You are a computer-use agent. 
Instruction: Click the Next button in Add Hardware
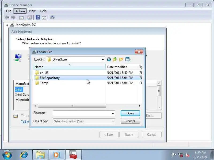pos(129,135)
